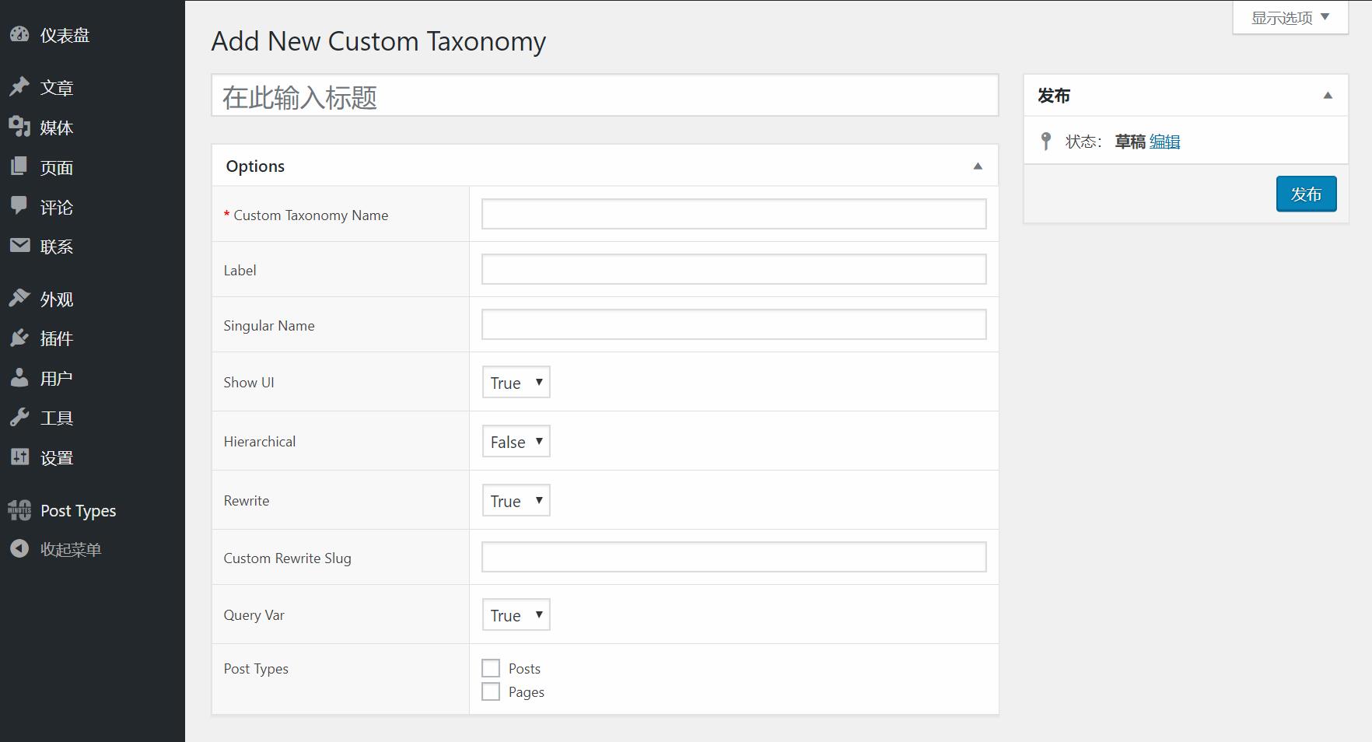Click the speech bubble icon beside 评论

click(19, 206)
